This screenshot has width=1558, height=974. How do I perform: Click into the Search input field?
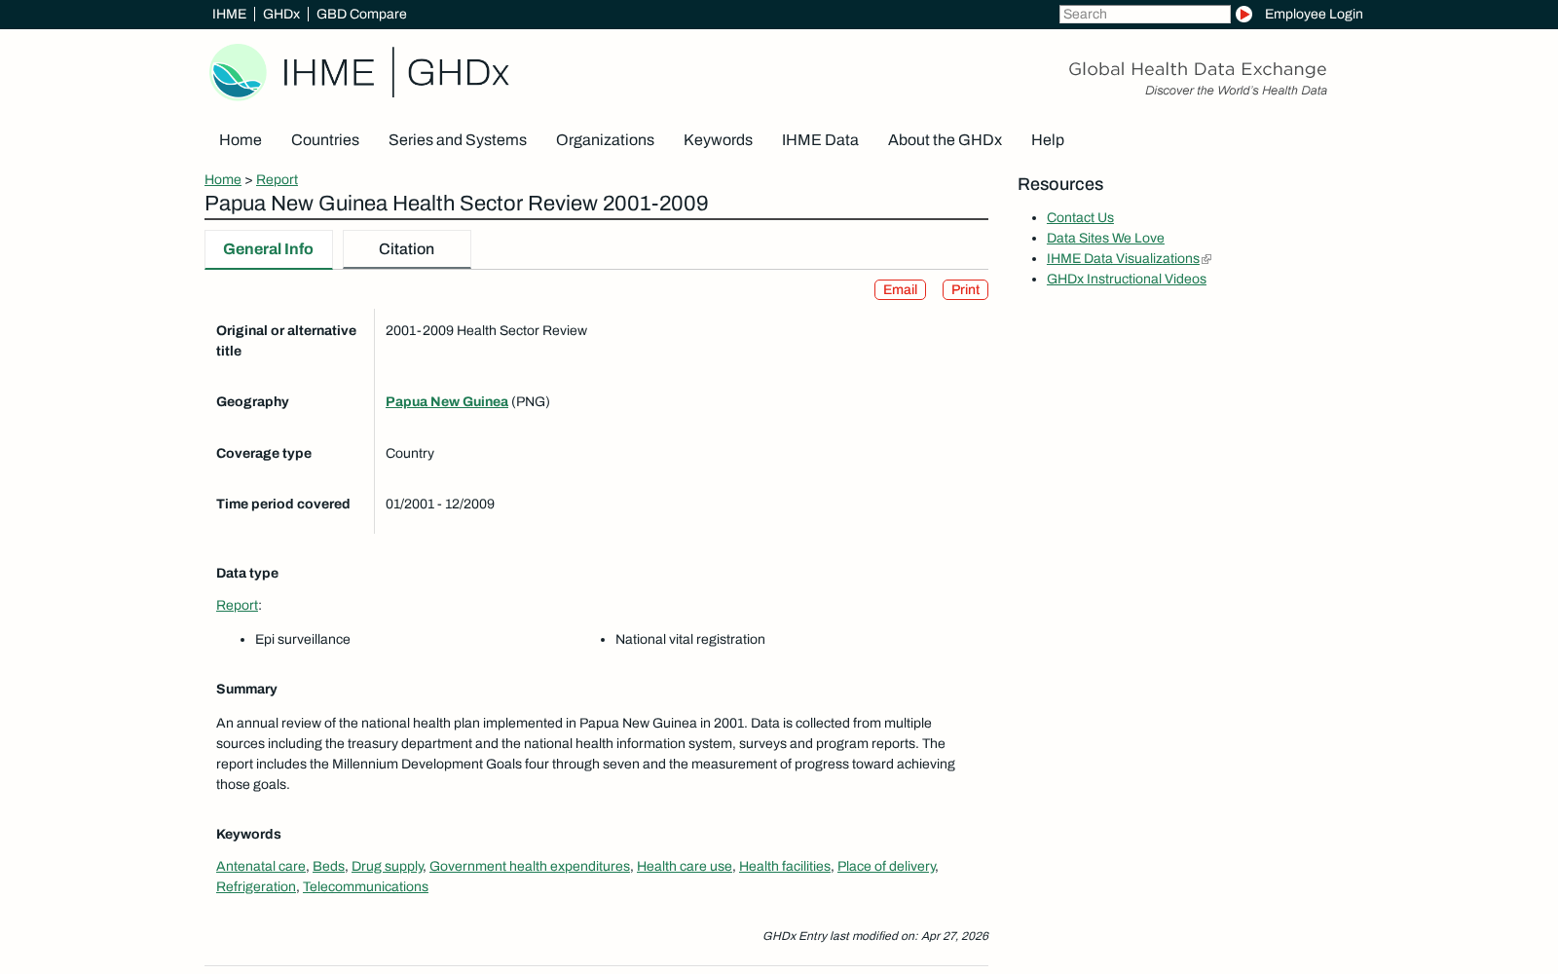[x=1144, y=14]
